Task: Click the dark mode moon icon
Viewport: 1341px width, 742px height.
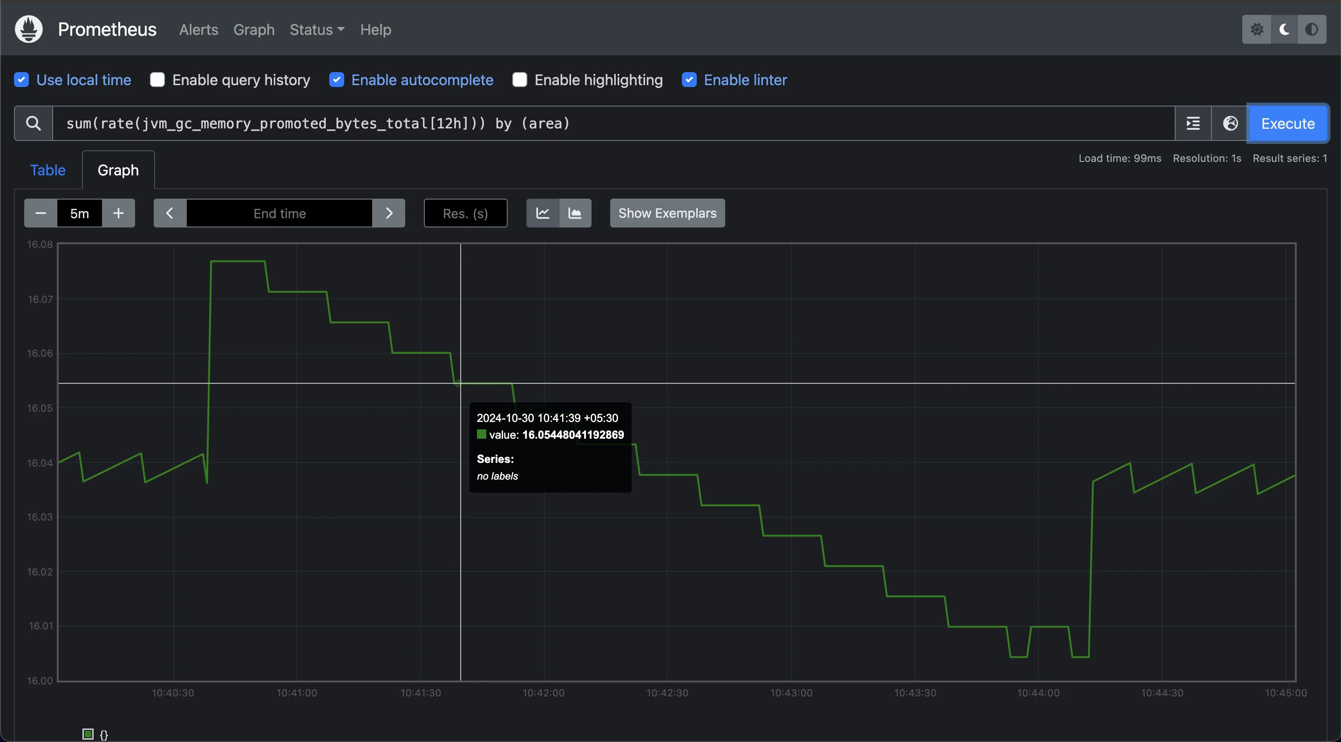Action: click(x=1284, y=29)
